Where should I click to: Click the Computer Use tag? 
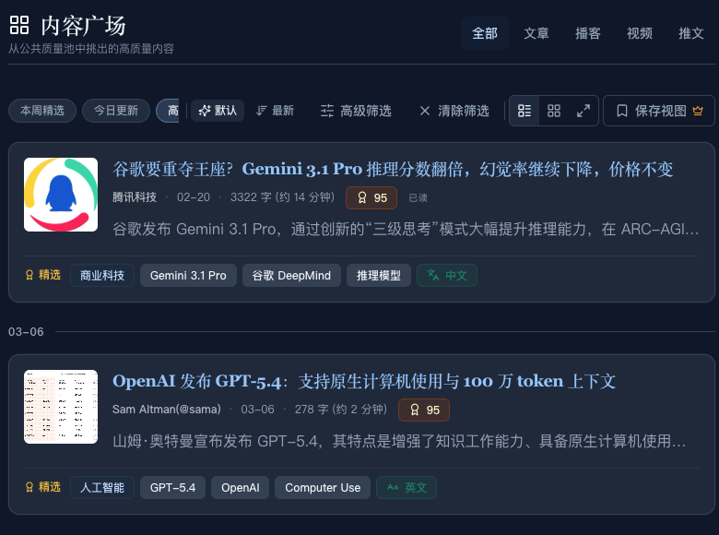point(323,487)
